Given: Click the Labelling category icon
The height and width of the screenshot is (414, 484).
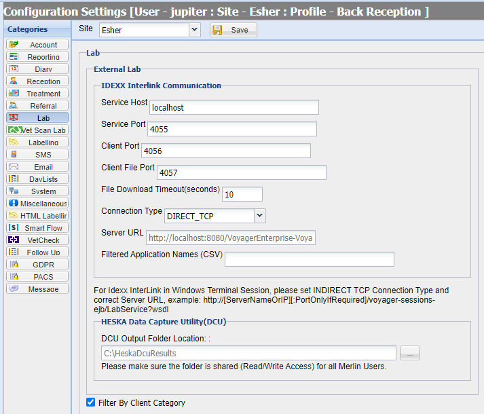Looking at the screenshot, I should click(x=14, y=142).
